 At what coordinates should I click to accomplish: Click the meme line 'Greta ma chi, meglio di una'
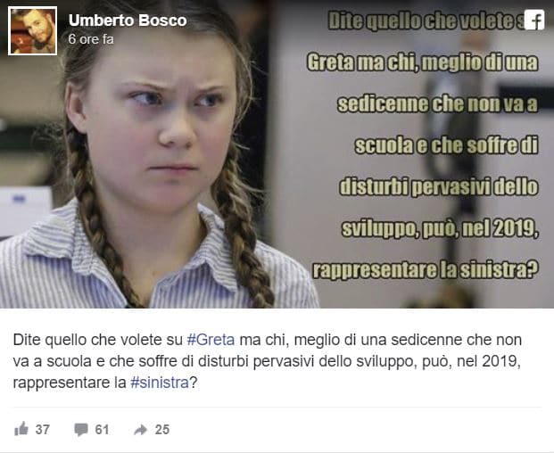[x=423, y=62]
